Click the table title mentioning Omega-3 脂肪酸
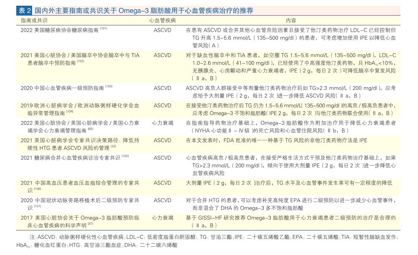418x255 pixels. pos(144,11)
